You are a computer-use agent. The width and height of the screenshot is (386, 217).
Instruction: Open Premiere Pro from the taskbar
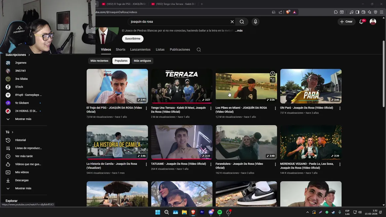(202, 212)
